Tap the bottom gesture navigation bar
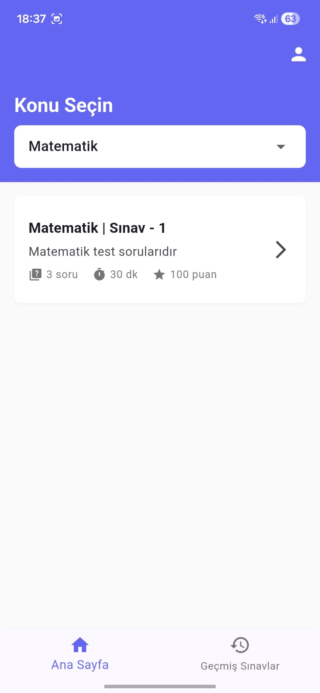Screen dimensions: 320x693 click(x=160, y=686)
